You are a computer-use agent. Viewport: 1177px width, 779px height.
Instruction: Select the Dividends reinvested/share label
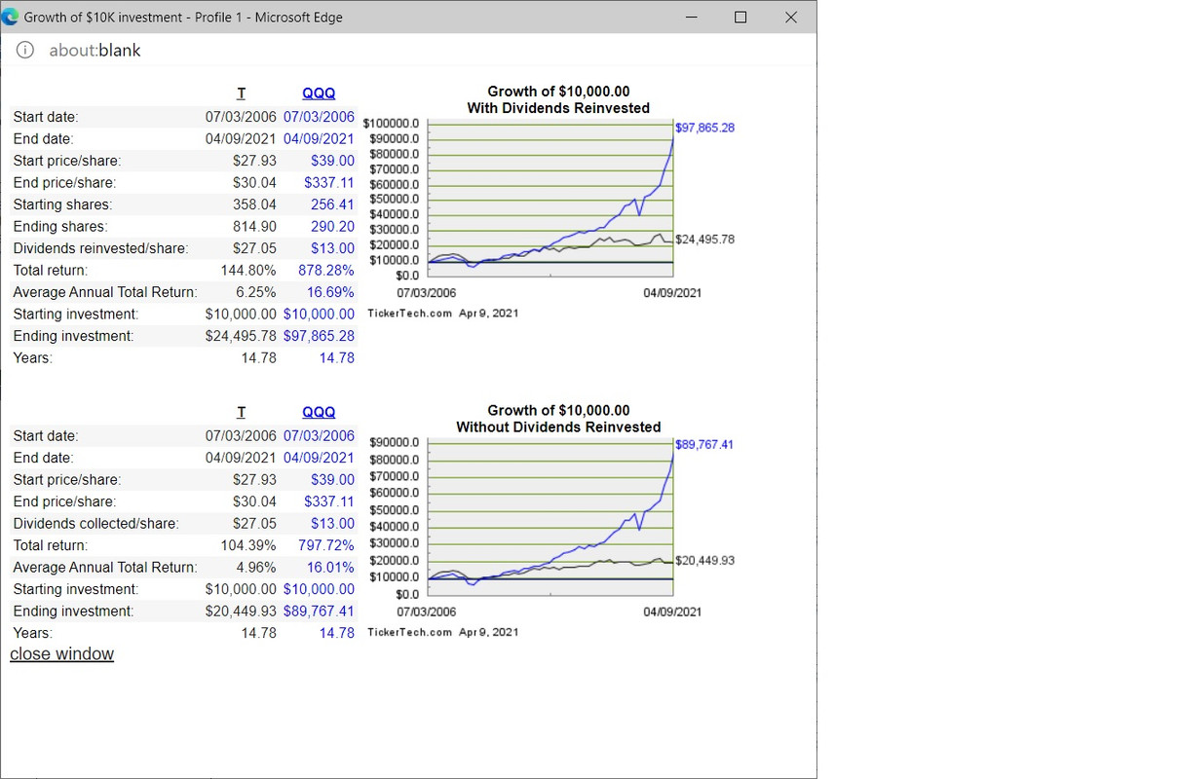tap(100, 248)
